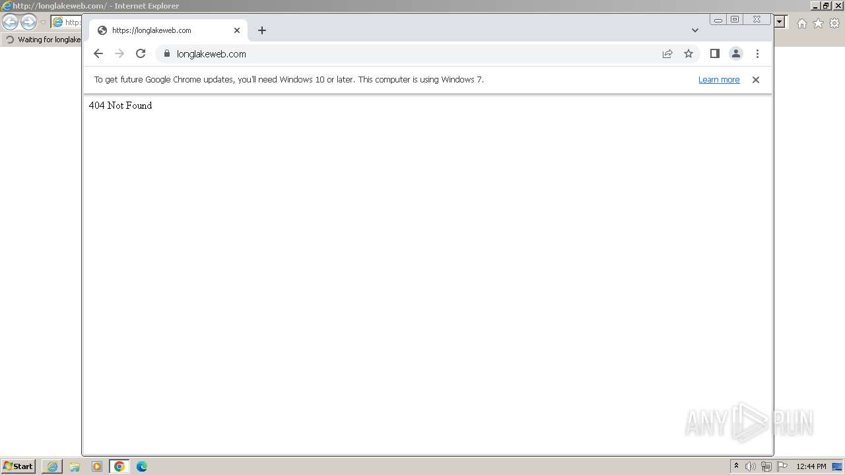
Task: Click the 404 Not Found text
Action: click(120, 106)
